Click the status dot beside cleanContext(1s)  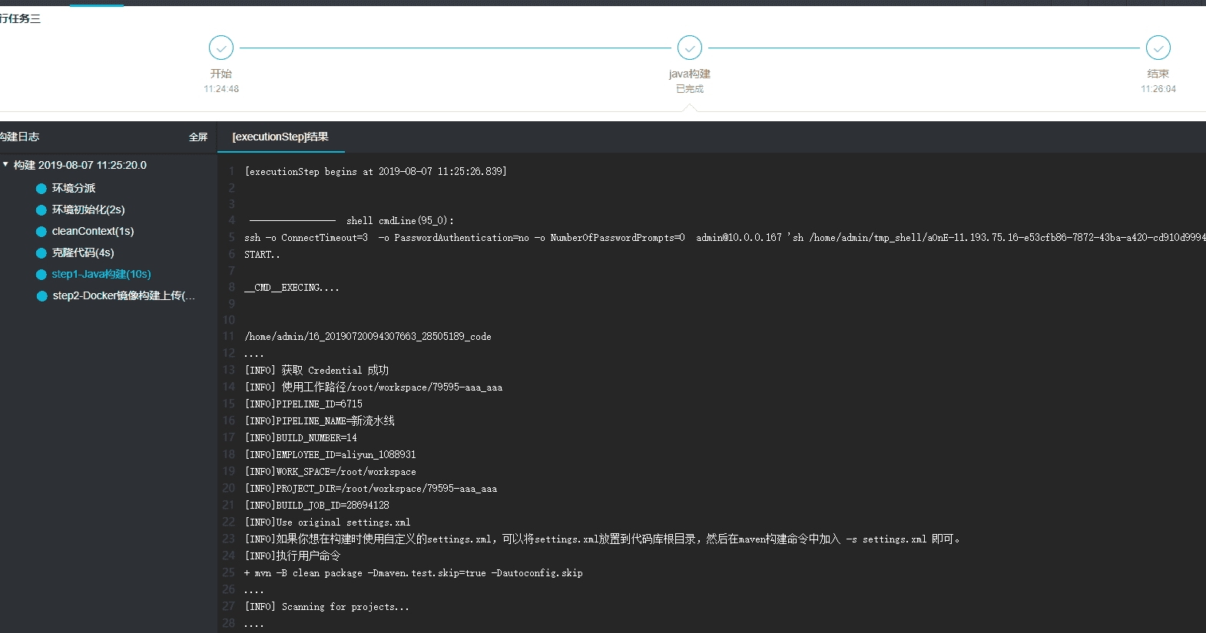tap(41, 232)
